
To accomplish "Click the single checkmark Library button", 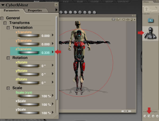I will click(x=145, y=116).
